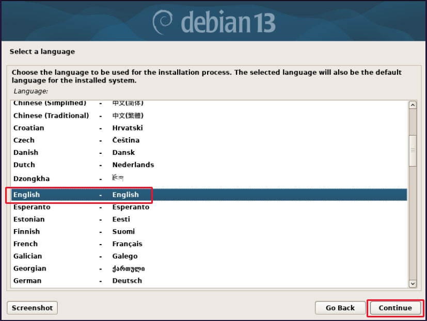This screenshot has height=321, width=427.
Task: Click the Go Back button
Action: point(340,308)
